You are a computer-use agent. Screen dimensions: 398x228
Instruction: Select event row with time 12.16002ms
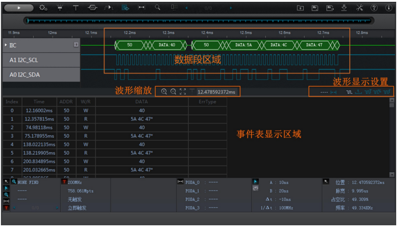[x=115, y=110]
